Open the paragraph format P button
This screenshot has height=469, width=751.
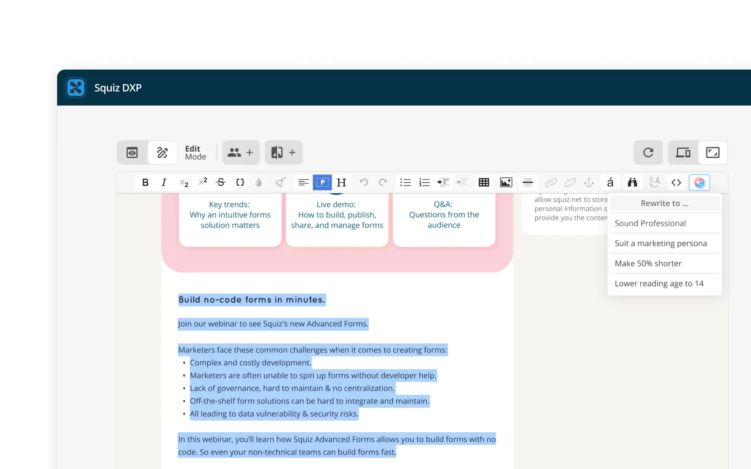(322, 183)
